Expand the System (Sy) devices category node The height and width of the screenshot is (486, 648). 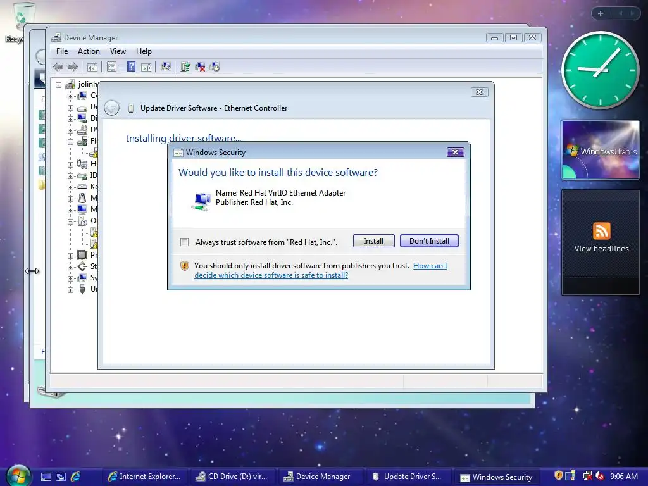click(x=71, y=278)
